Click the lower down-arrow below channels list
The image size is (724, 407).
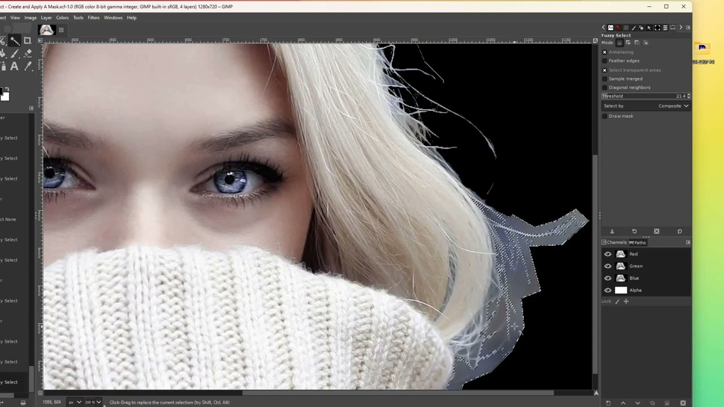pyautogui.click(x=638, y=403)
